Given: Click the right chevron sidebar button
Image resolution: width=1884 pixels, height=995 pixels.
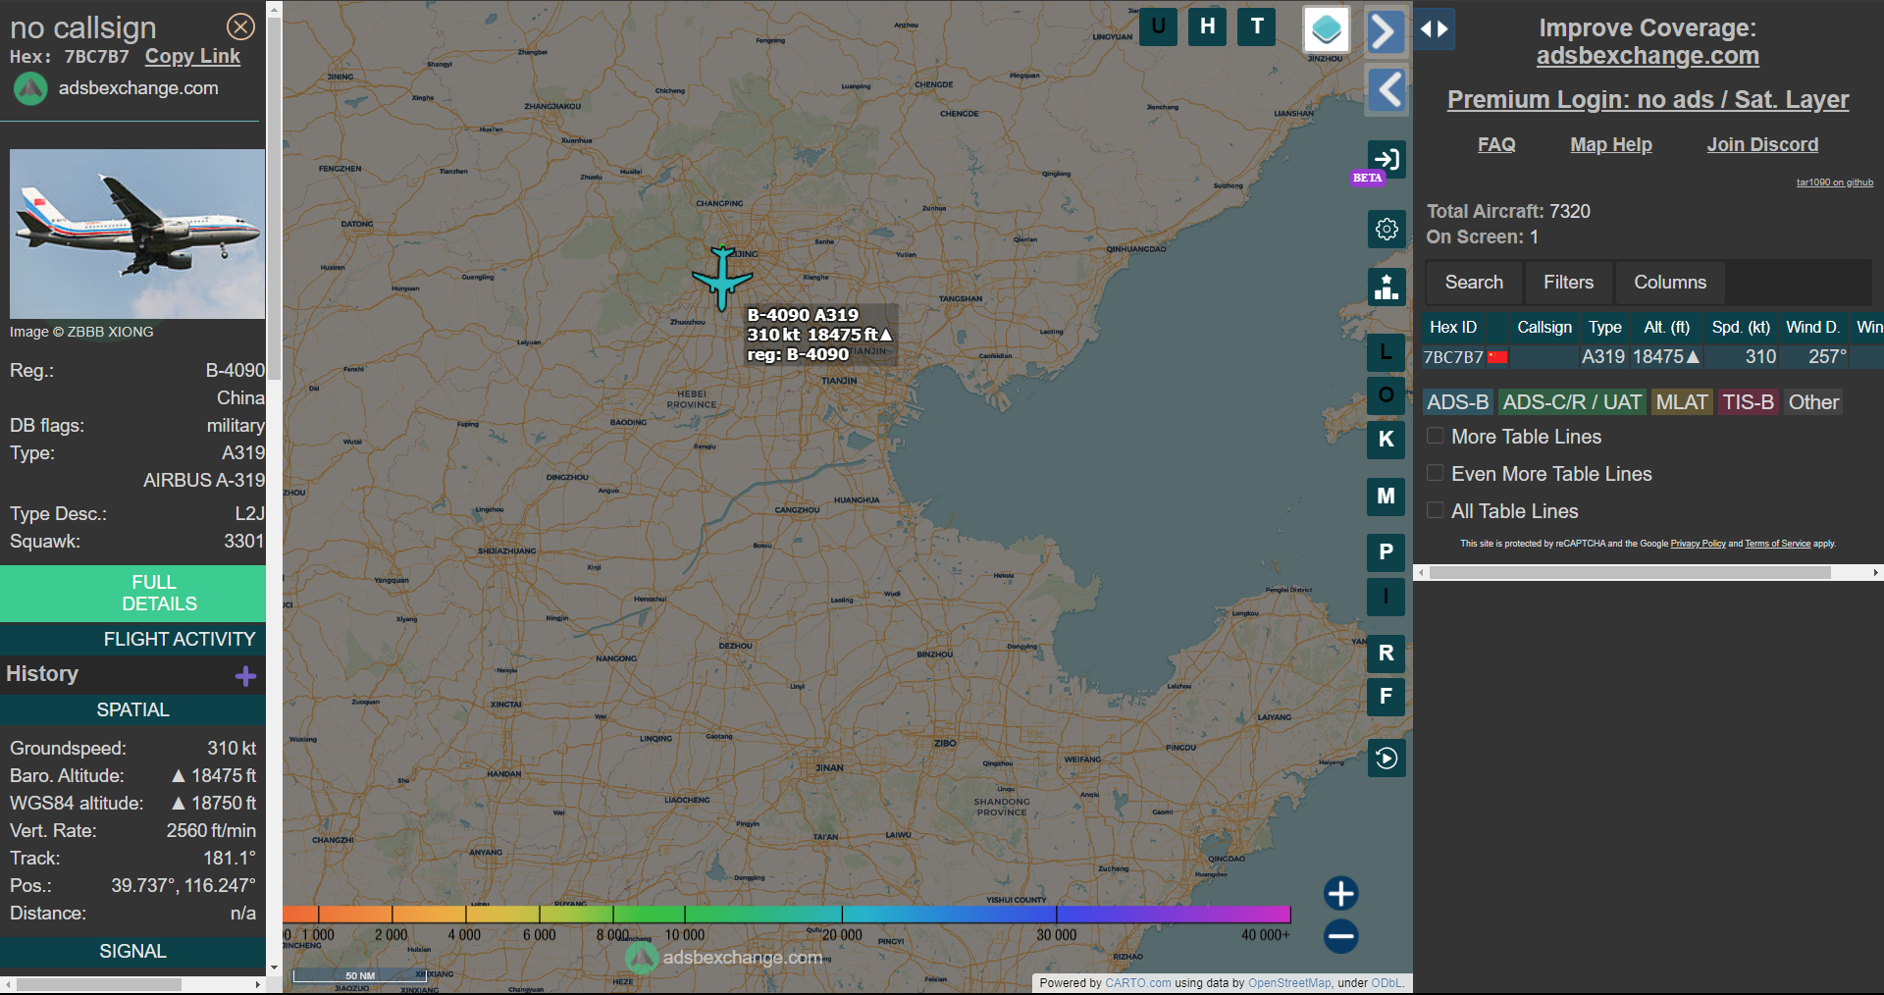Looking at the screenshot, I should [1385, 31].
